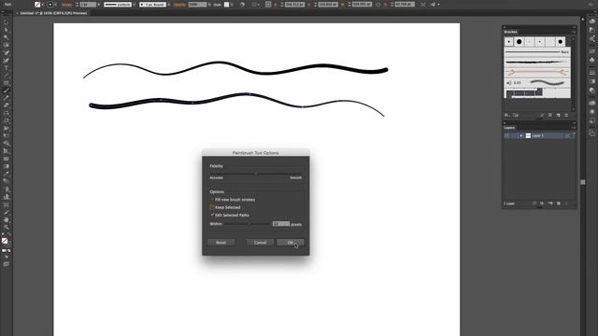
Task: Select the Magic Wand tool
Action: [7, 37]
